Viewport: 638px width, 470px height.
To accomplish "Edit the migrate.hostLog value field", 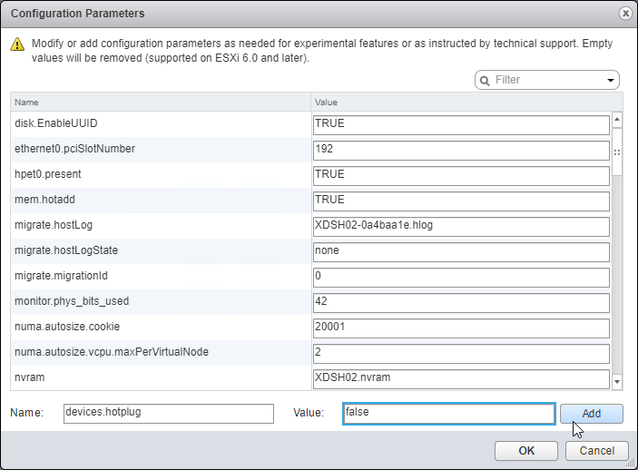I will pos(460,225).
